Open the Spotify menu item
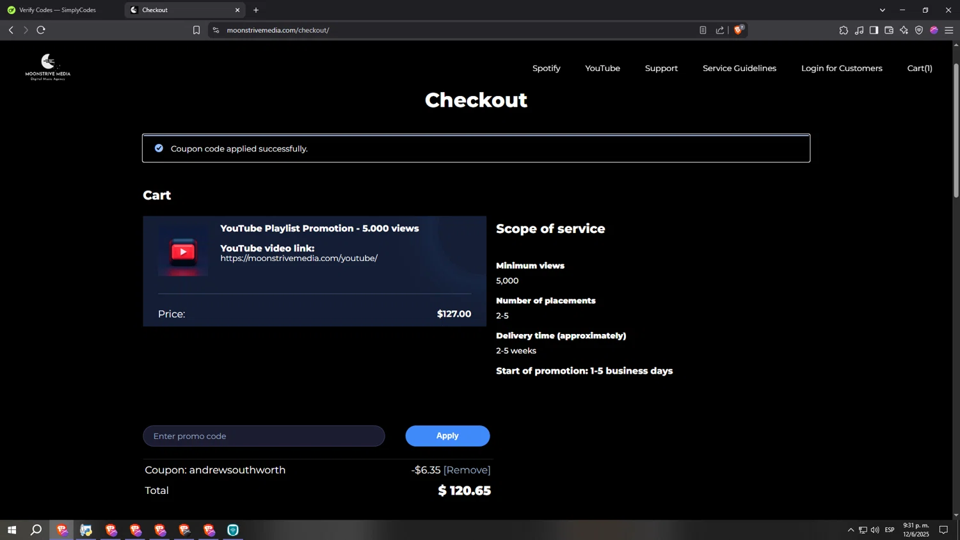Viewport: 960px width, 540px height. 546,68
